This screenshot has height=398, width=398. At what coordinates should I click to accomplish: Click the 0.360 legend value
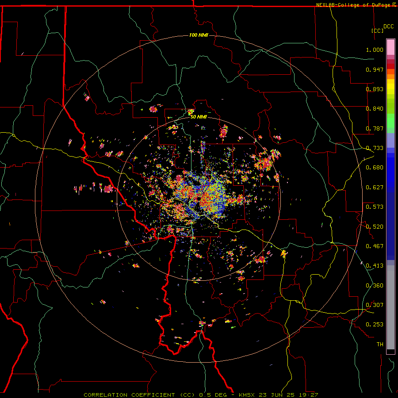coord(375,286)
